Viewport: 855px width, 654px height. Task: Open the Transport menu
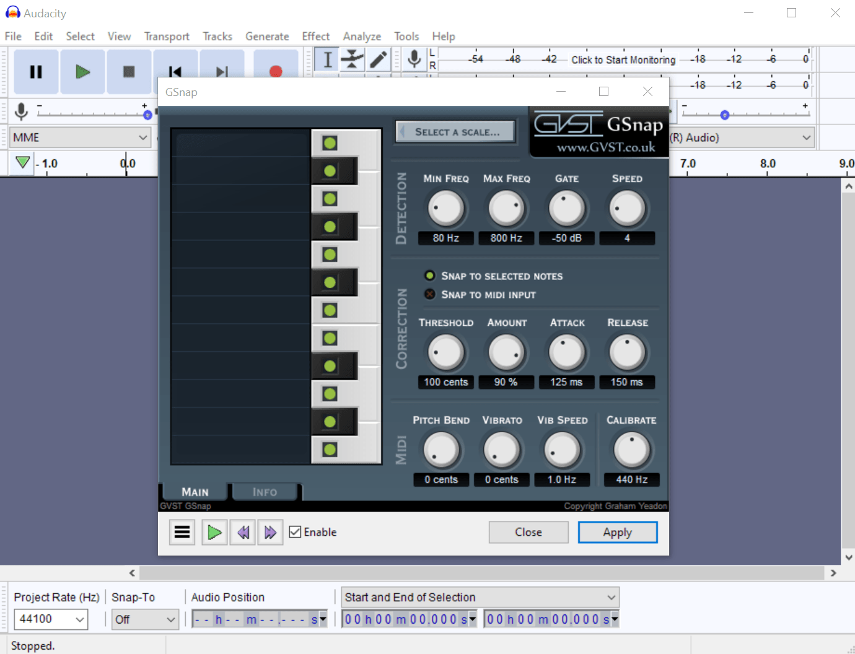click(x=167, y=37)
